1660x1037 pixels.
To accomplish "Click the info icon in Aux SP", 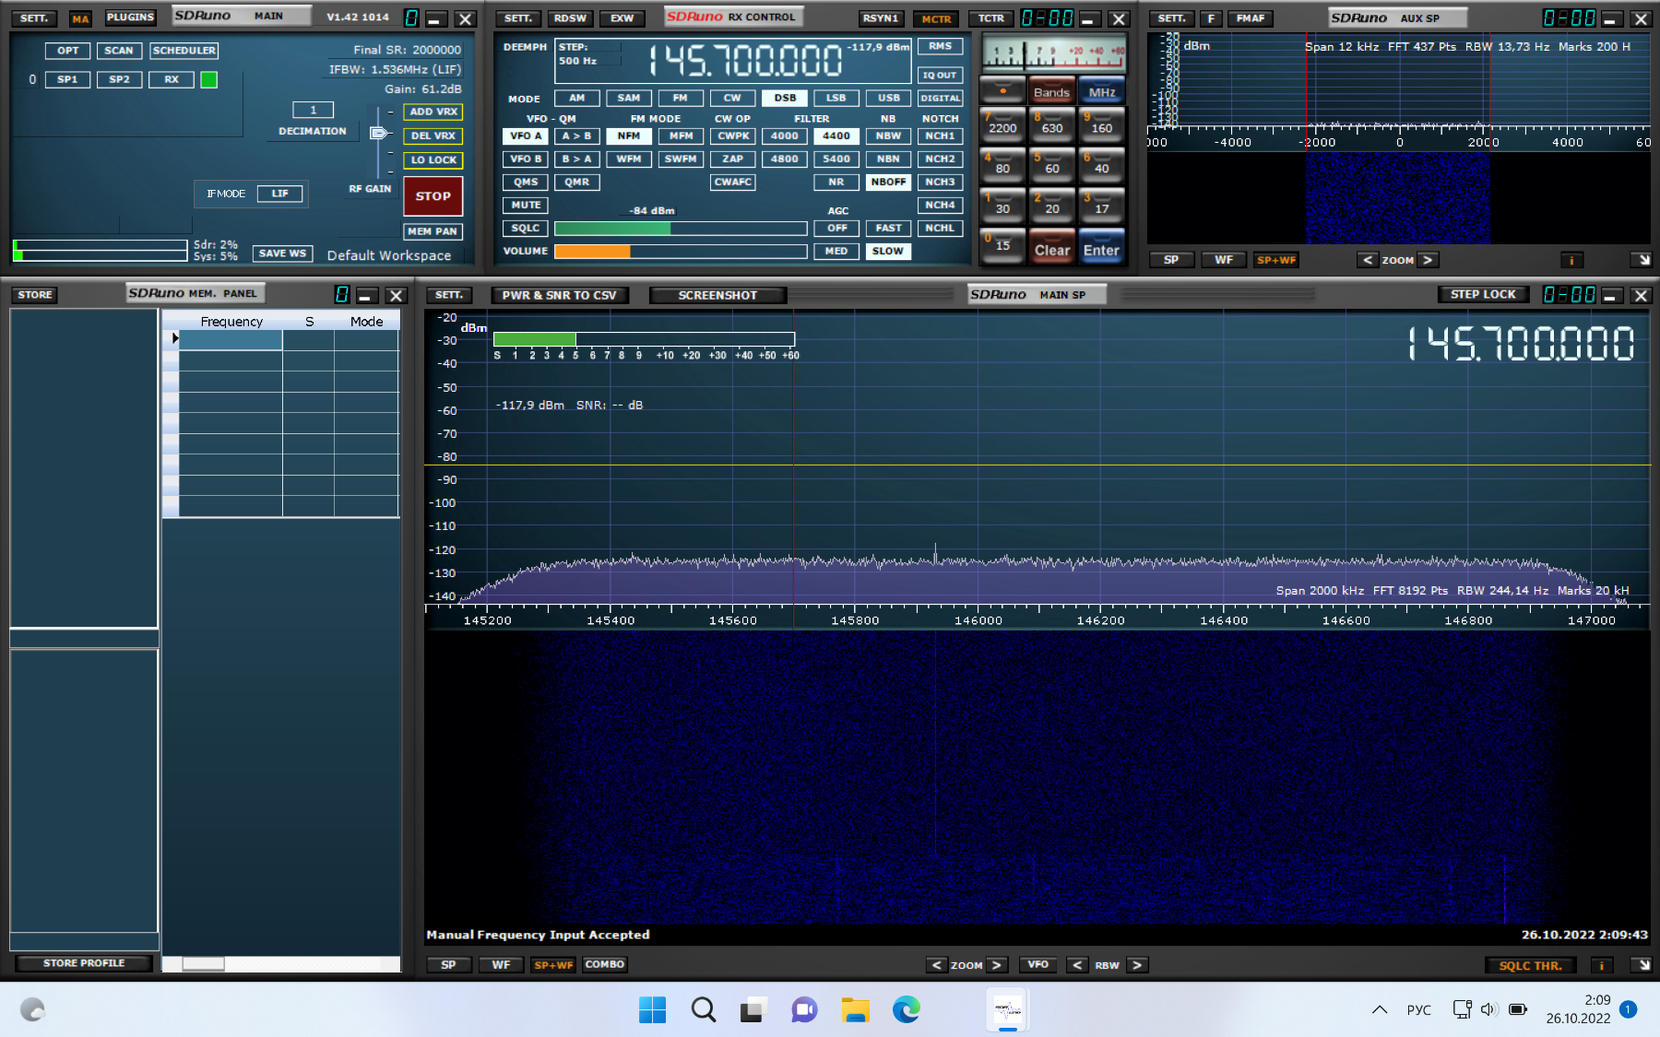I will pyautogui.click(x=1571, y=260).
